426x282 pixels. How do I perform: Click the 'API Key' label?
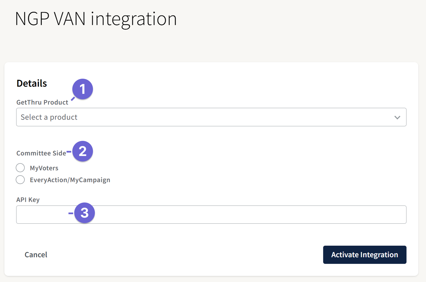28,200
